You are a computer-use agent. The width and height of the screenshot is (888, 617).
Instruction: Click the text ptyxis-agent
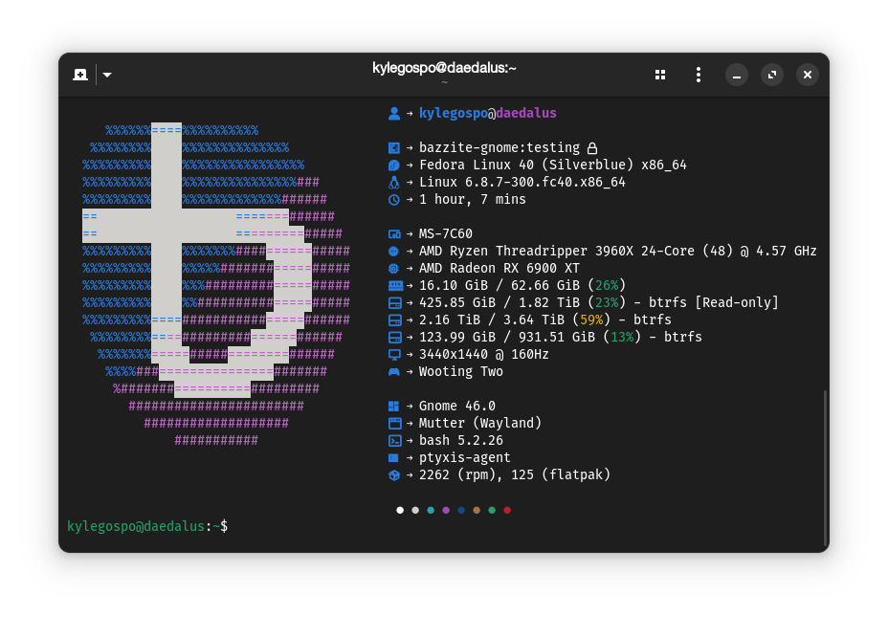click(464, 457)
